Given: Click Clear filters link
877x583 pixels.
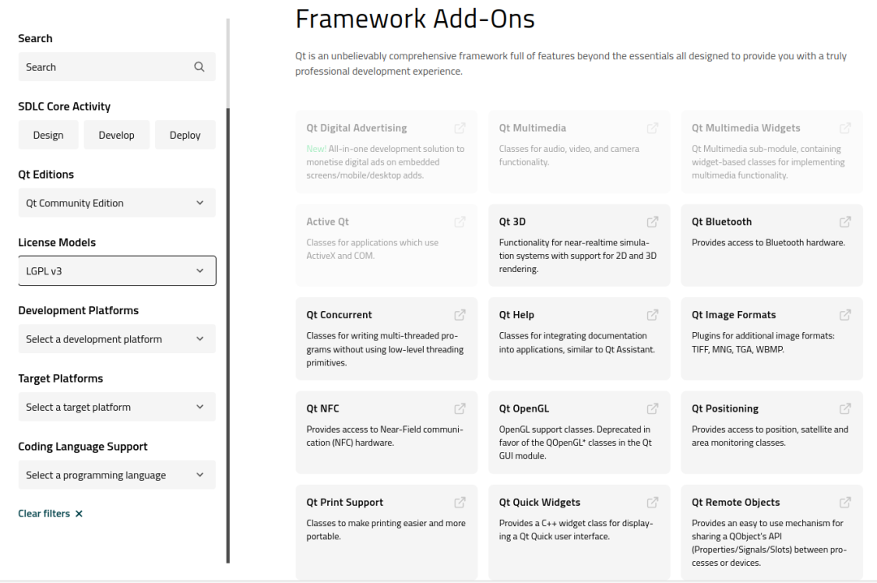Looking at the screenshot, I should 44,514.
